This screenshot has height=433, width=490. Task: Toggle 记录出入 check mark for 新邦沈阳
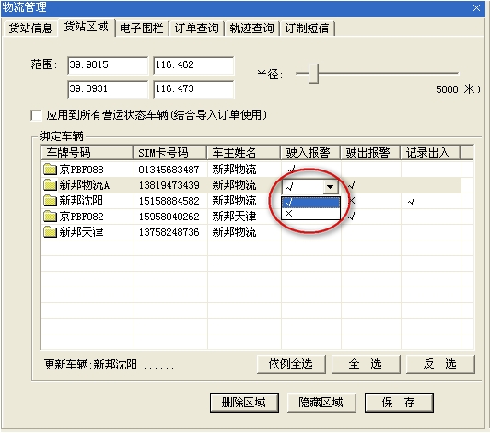412,201
